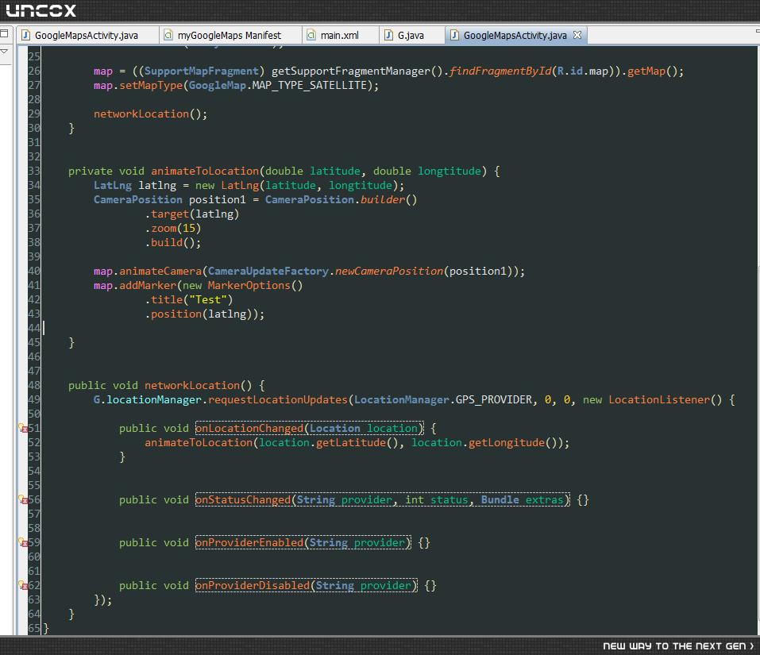
Task: Click error marker on line 56
Action: click(23, 499)
